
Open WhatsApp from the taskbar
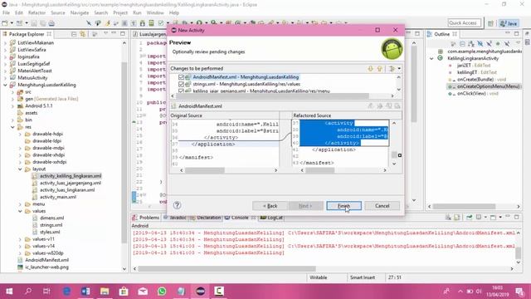tap(162, 292)
